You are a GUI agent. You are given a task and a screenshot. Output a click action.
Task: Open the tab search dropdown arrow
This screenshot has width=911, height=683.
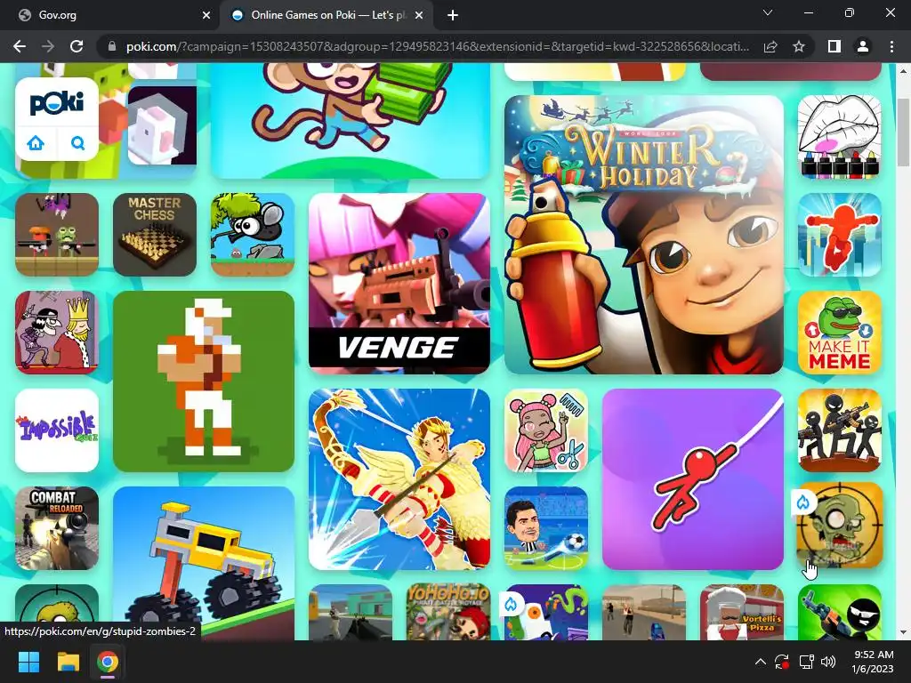[x=768, y=12]
